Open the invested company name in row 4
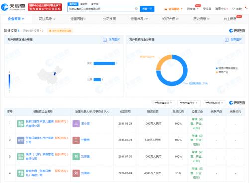 pyautogui.click(x=38, y=173)
